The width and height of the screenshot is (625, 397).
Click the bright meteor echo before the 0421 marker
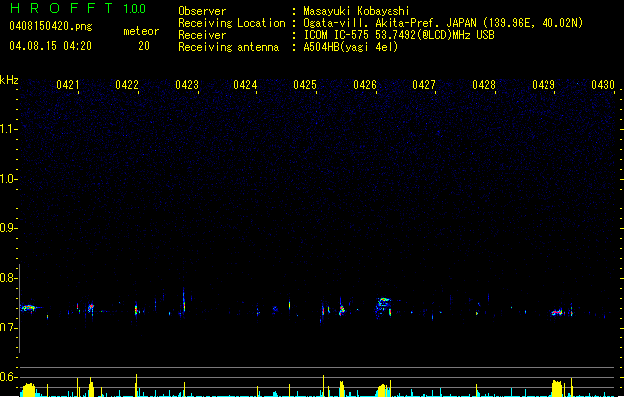coord(29,308)
